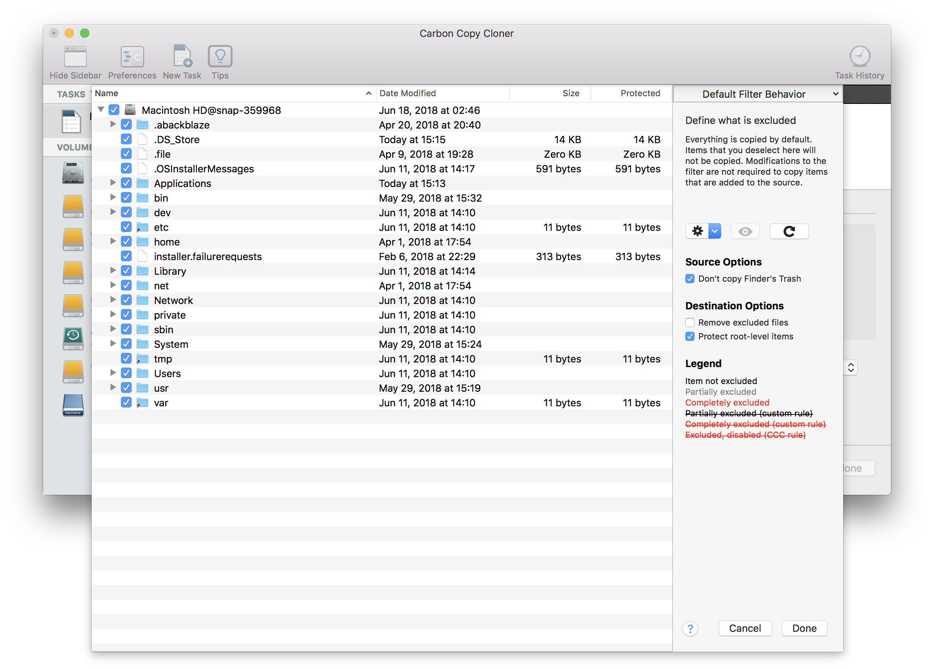Viewport: 934px width, 668px height.
Task: Enable Remove excluded files checkbox
Action: tap(690, 322)
